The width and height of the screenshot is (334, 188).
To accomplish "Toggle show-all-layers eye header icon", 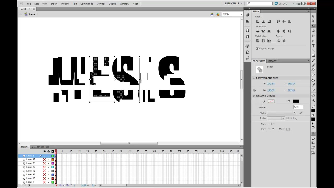I will [44, 151].
